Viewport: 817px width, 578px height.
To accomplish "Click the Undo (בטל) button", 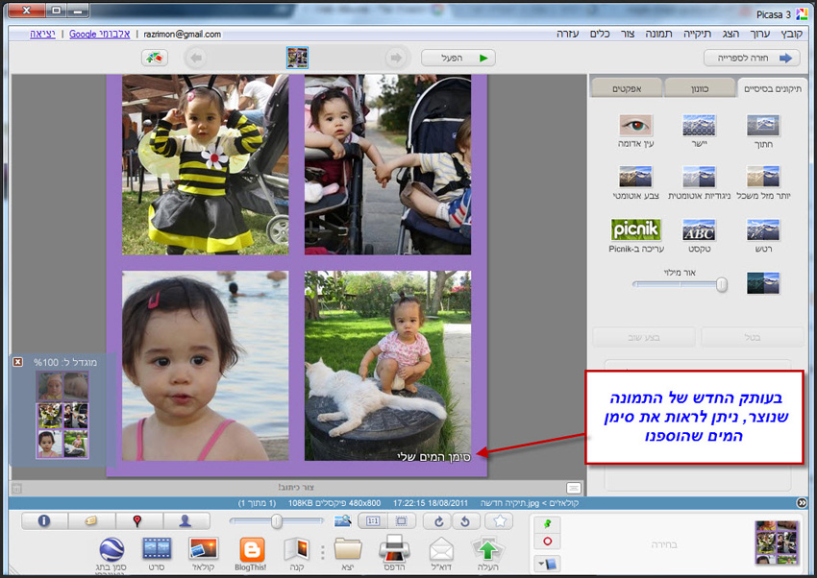I will point(752,337).
